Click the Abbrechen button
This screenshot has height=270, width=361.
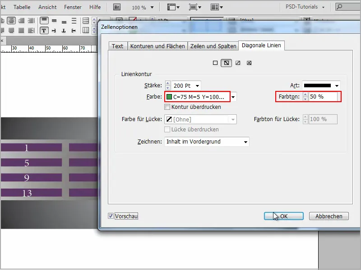tap(329, 216)
